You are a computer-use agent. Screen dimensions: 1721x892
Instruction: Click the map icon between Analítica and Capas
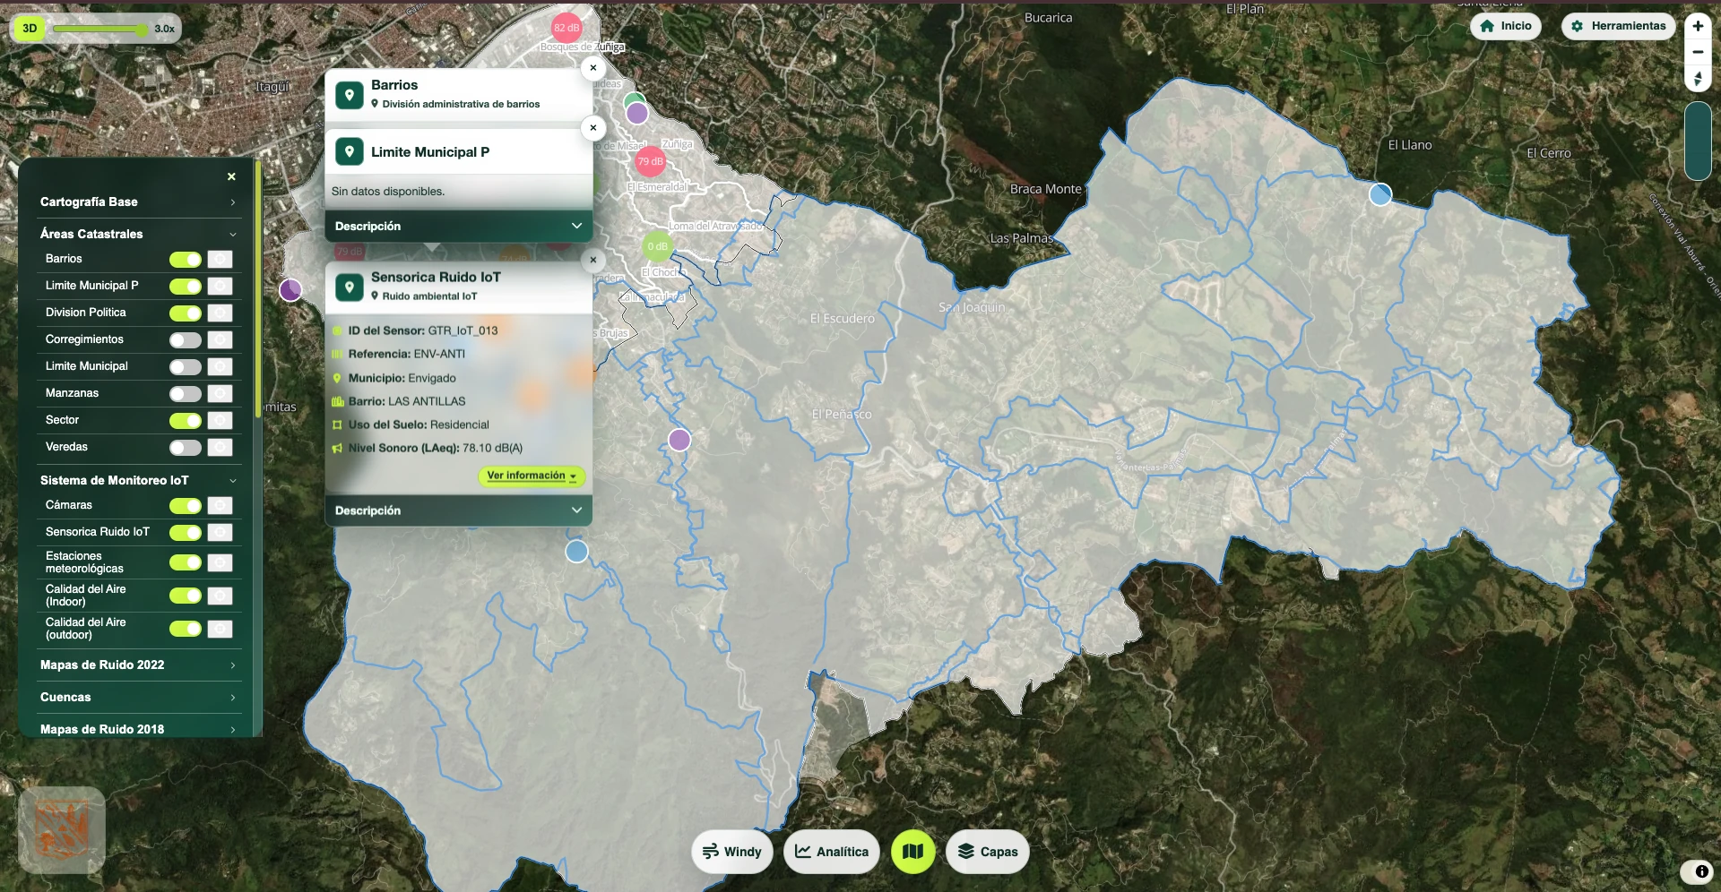(x=913, y=852)
